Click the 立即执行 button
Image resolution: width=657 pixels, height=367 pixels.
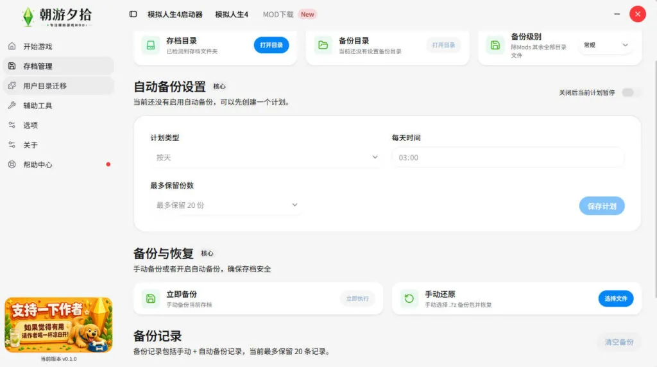click(x=357, y=298)
